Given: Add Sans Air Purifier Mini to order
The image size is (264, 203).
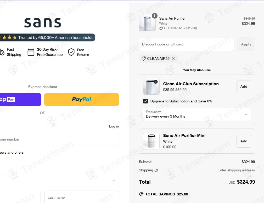Looking at the screenshot, I should coord(244,141).
